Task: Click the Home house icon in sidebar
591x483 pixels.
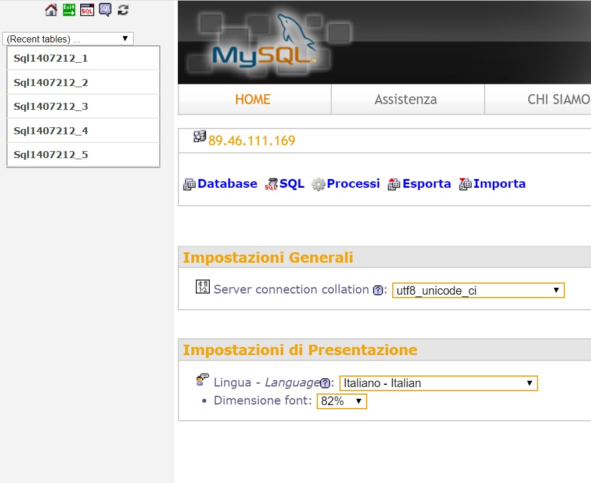Action: click(51, 10)
